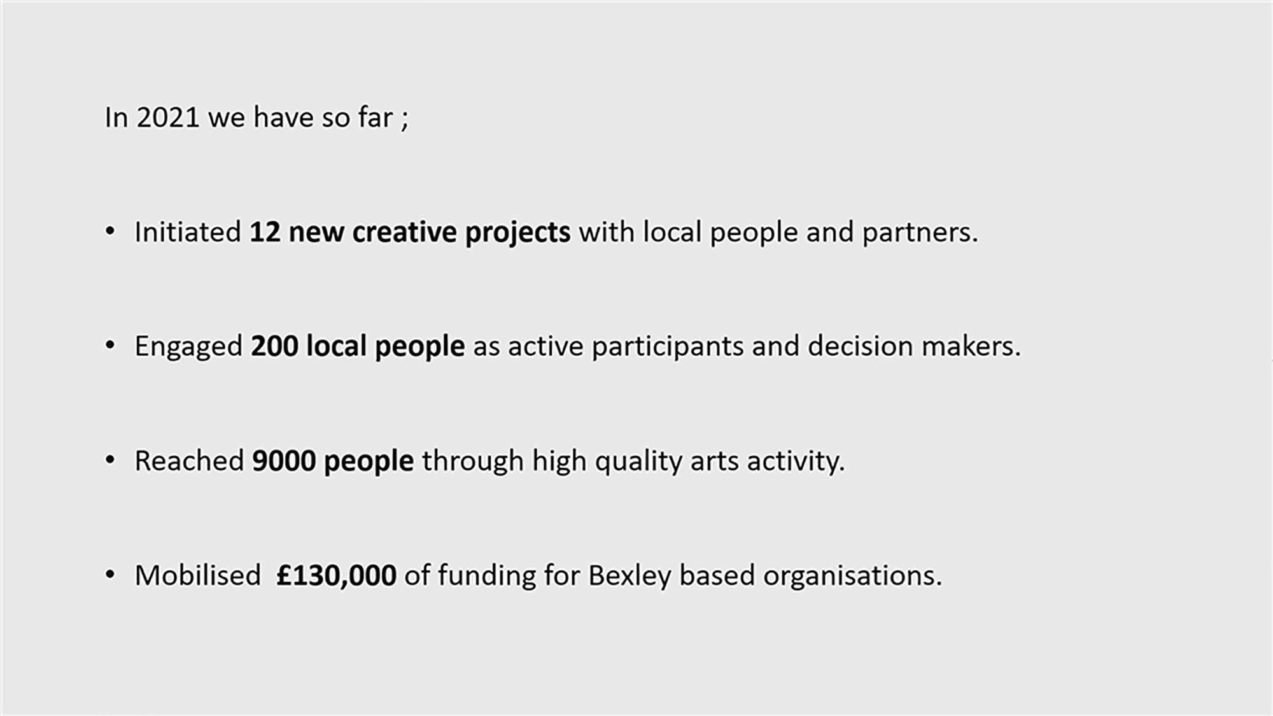
Task: Click the bullet point before "Reached"
Action: [x=110, y=460]
